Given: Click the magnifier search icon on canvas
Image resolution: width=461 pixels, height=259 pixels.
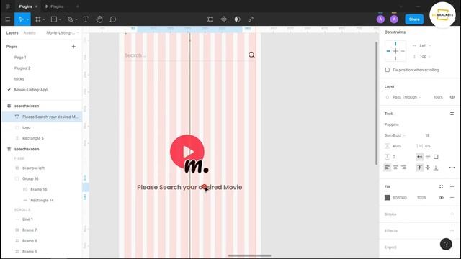Looking at the screenshot, I should pyautogui.click(x=251, y=55).
